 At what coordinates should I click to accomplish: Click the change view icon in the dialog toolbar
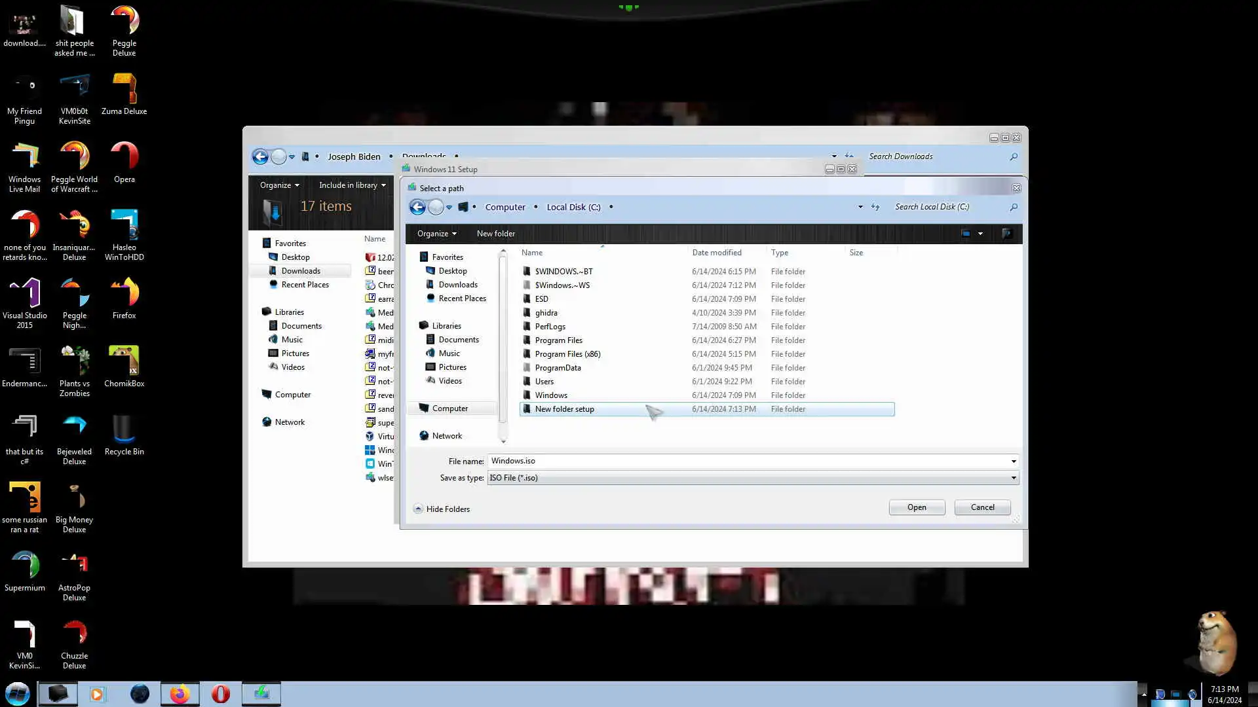pyautogui.click(x=966, y=234)
